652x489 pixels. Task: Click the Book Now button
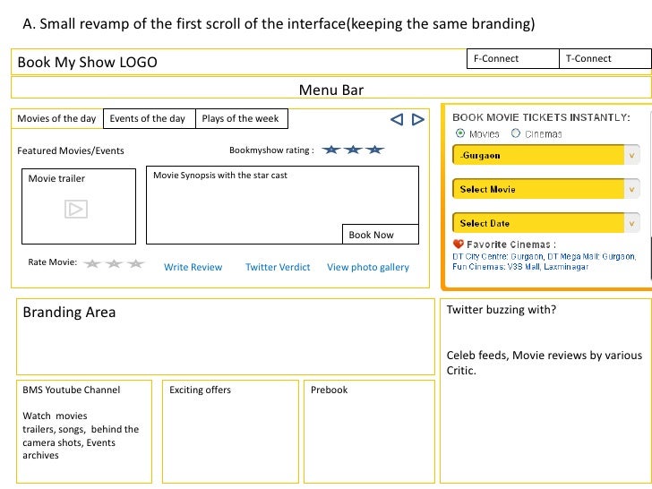[381, 234]
